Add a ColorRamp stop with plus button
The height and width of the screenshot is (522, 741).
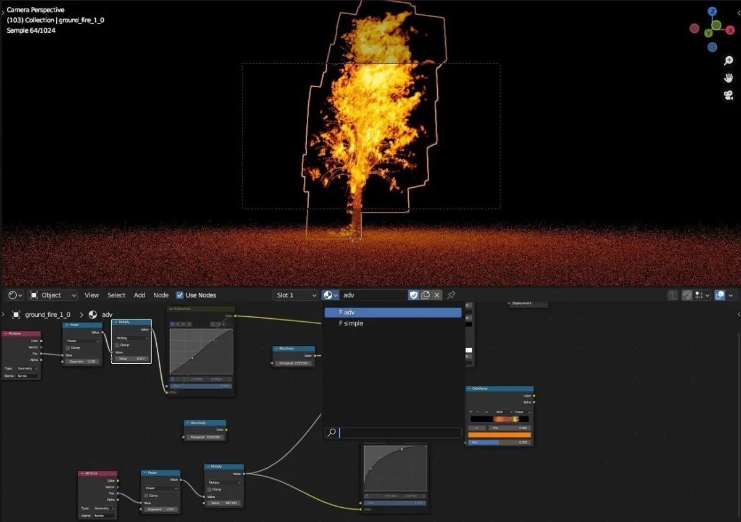click(x=471, y=412)
